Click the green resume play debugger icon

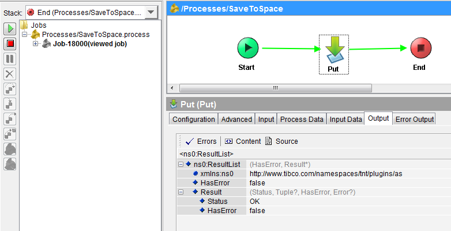(10, 28)
